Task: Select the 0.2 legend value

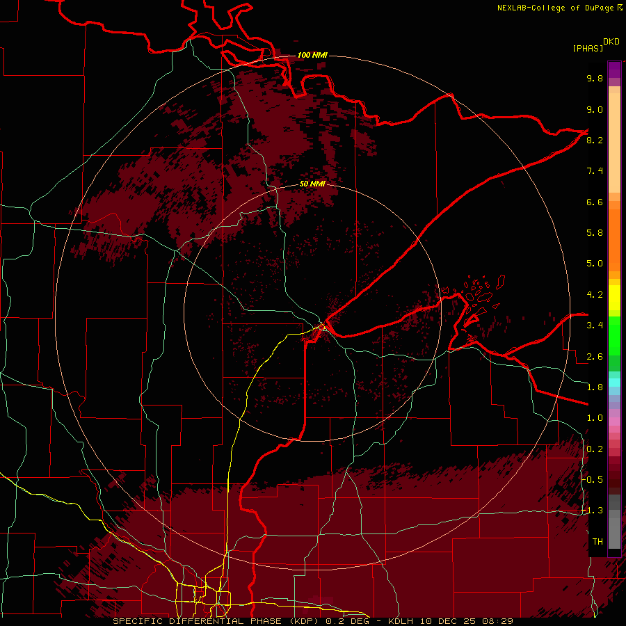Action: 595,449
